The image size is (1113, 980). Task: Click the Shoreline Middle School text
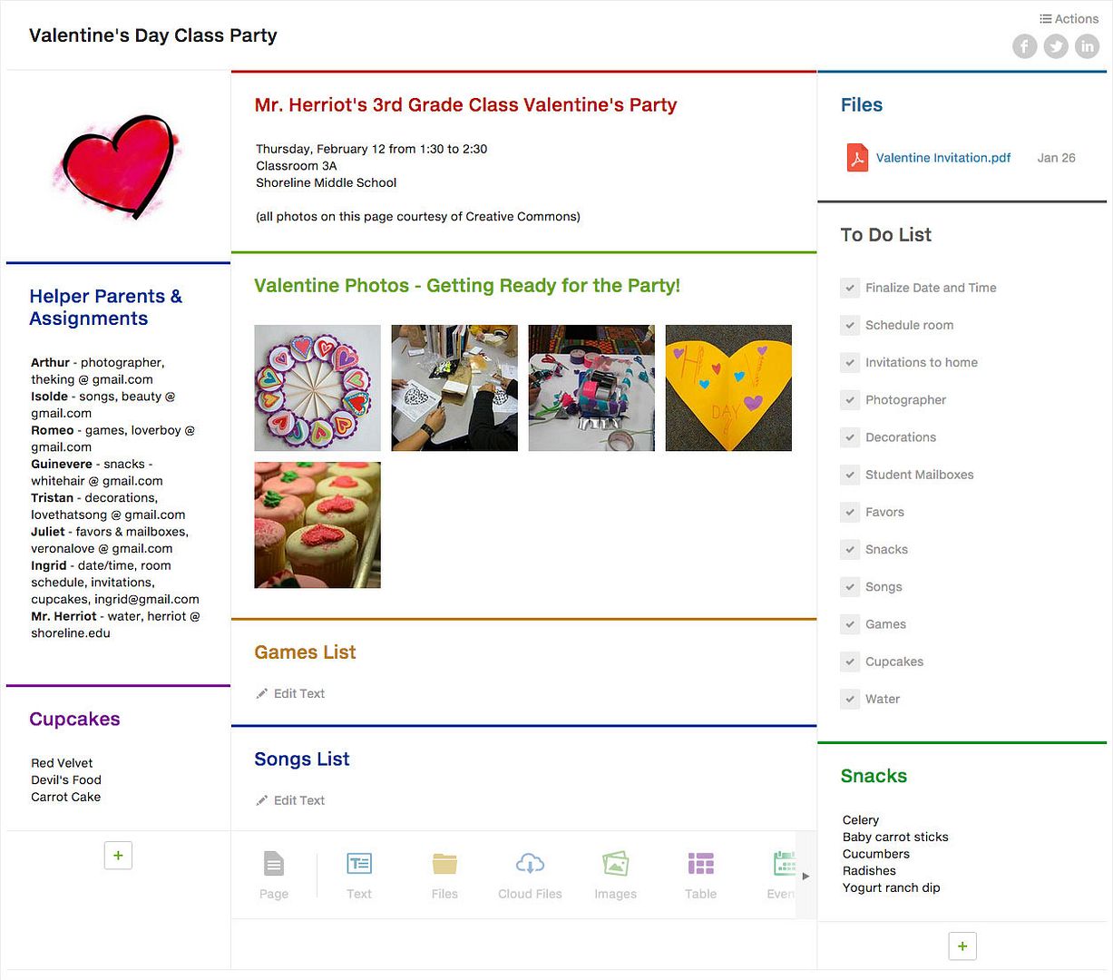[x=327, y=182]
